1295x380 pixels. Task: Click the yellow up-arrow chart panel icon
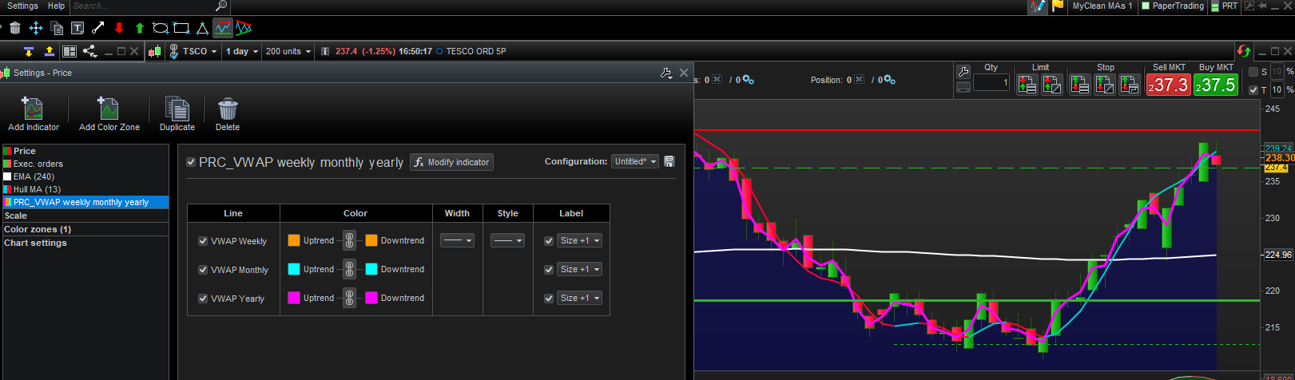50,51
